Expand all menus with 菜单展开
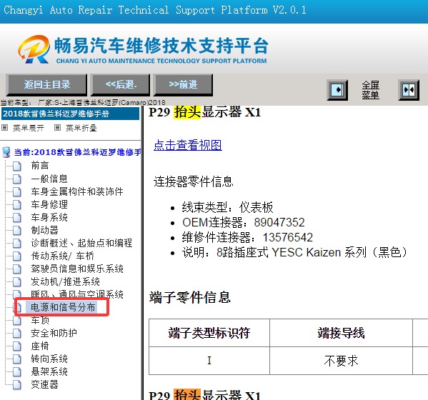This screenshot has width=428, height=400. 29,128
